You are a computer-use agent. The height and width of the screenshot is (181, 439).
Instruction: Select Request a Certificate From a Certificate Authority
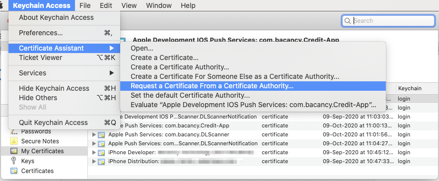[253, 86]
